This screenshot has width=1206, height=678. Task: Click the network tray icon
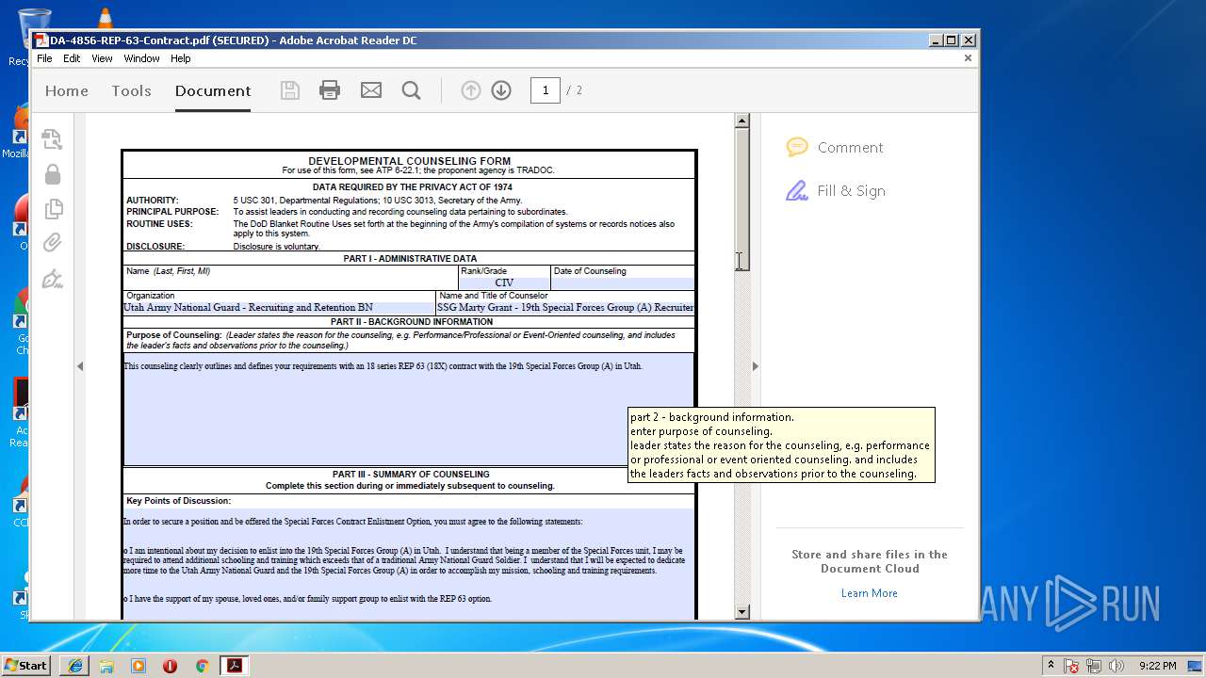pyautogui.click(x=1094, y=666)
